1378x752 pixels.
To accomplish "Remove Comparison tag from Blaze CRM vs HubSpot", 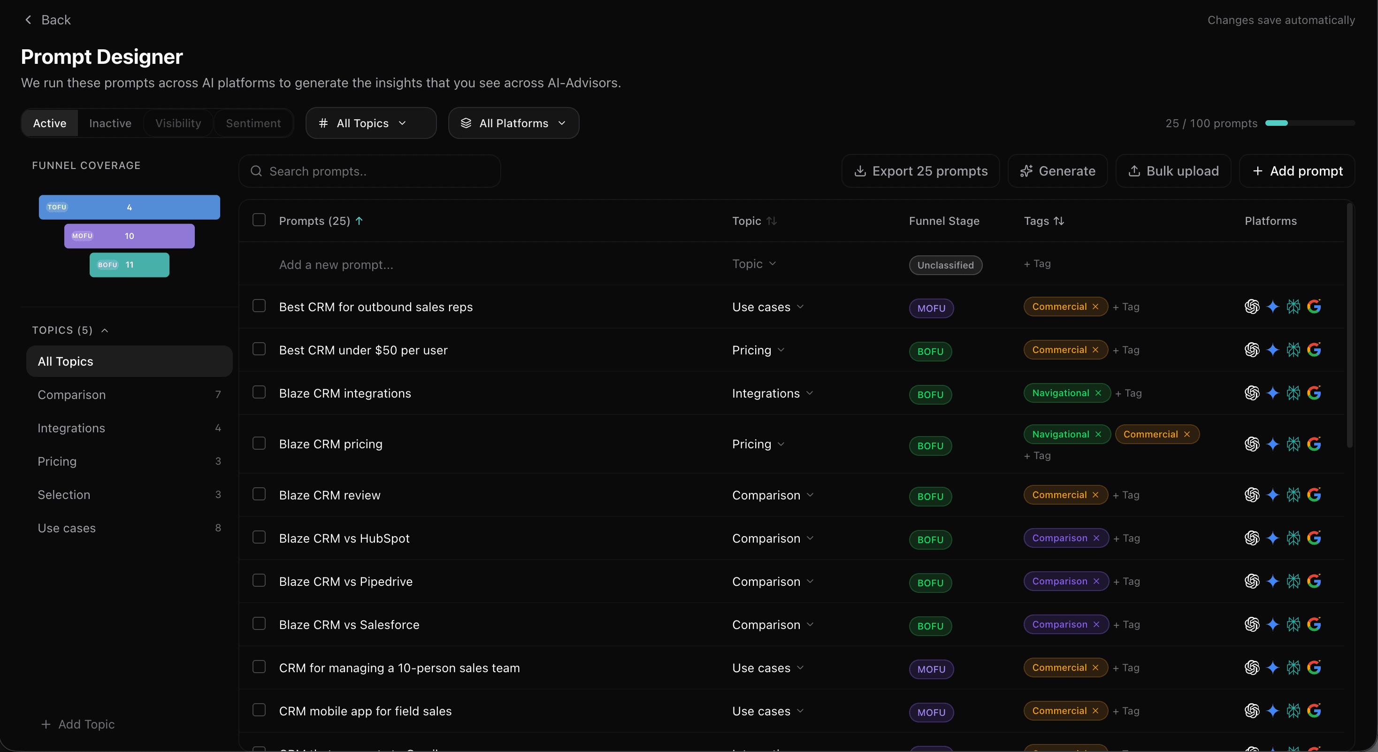I will pyautogui.click(x=1096, y=538).
